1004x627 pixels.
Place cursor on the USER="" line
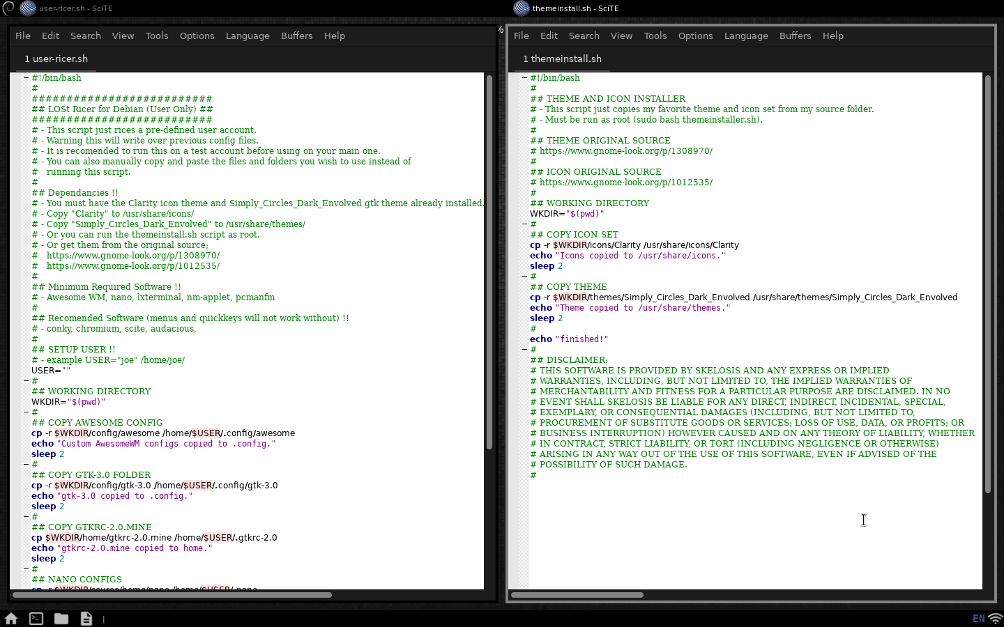click(50, 371)
